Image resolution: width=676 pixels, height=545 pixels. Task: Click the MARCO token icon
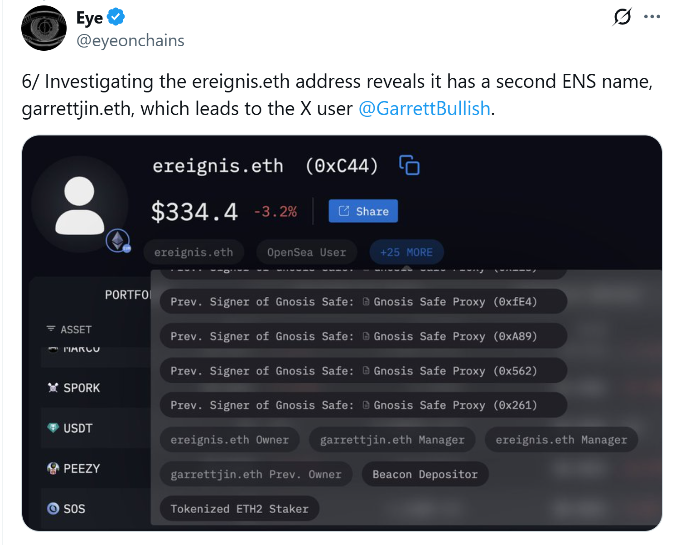pyautogui.click(x=52, y=348)
